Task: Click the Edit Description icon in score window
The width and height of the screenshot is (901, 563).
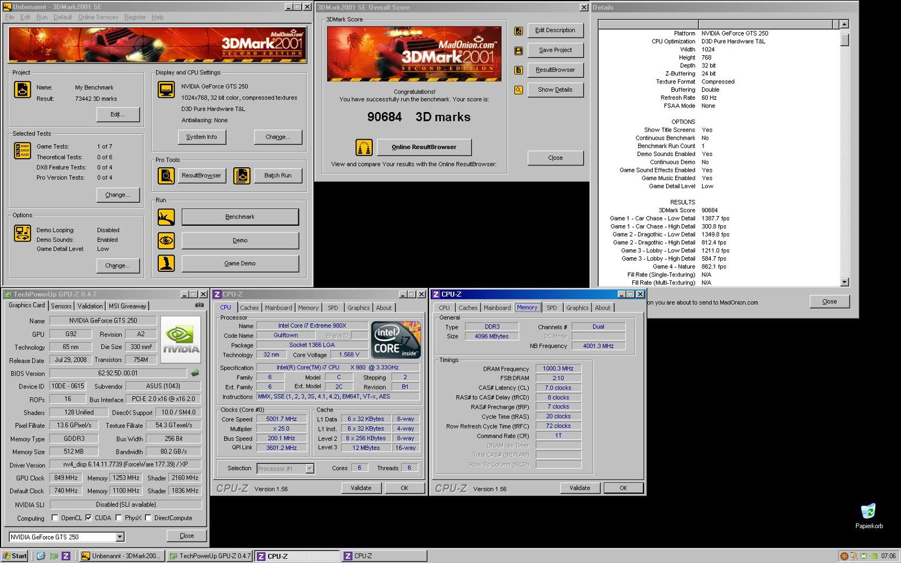Action: [x=519, y=31]
